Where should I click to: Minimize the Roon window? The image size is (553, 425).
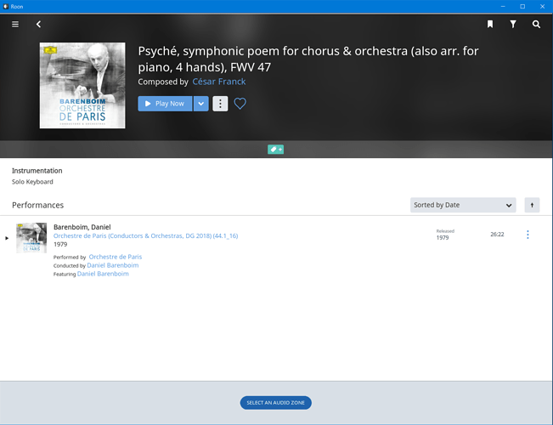tap(503, 6)
